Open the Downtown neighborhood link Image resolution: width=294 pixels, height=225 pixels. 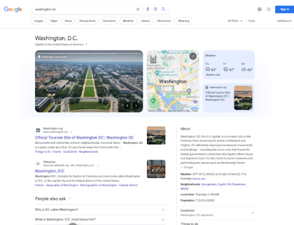tap(239, 184)
